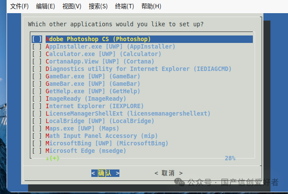Check the LocalBridge [UWP] checkbox
Viewport: 288px width, 194px height.
point(37,121)
